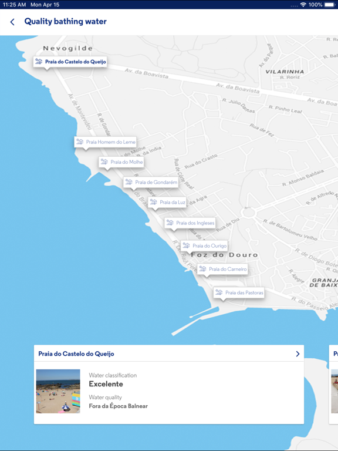This screenshot has height=451, width=338.
Task: Choose Praia do Molhe marker icon on the map
Action: coord(104,162)
